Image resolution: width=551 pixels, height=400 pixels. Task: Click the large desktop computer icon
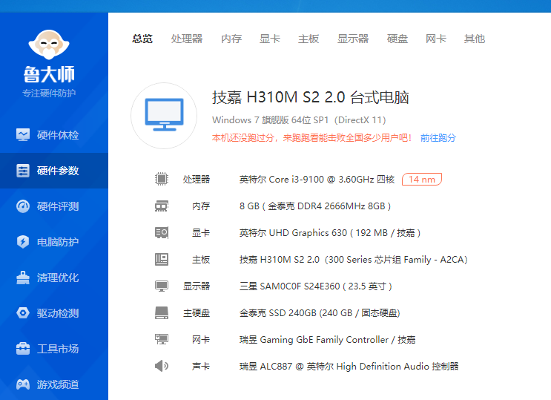click(x=164, y=115)
